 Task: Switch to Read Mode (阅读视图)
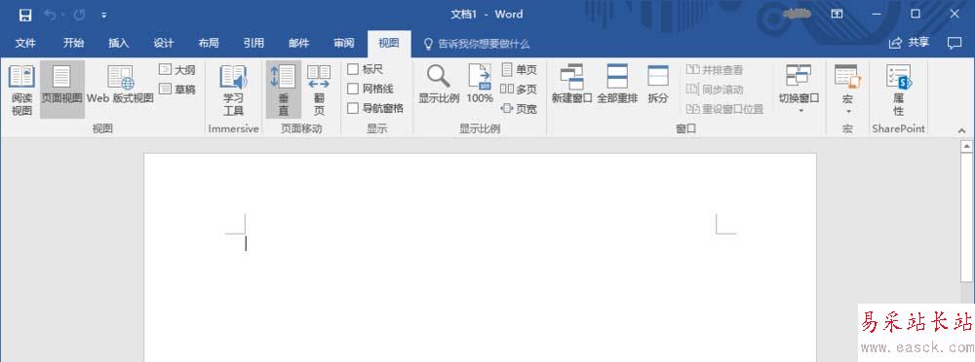21,90
